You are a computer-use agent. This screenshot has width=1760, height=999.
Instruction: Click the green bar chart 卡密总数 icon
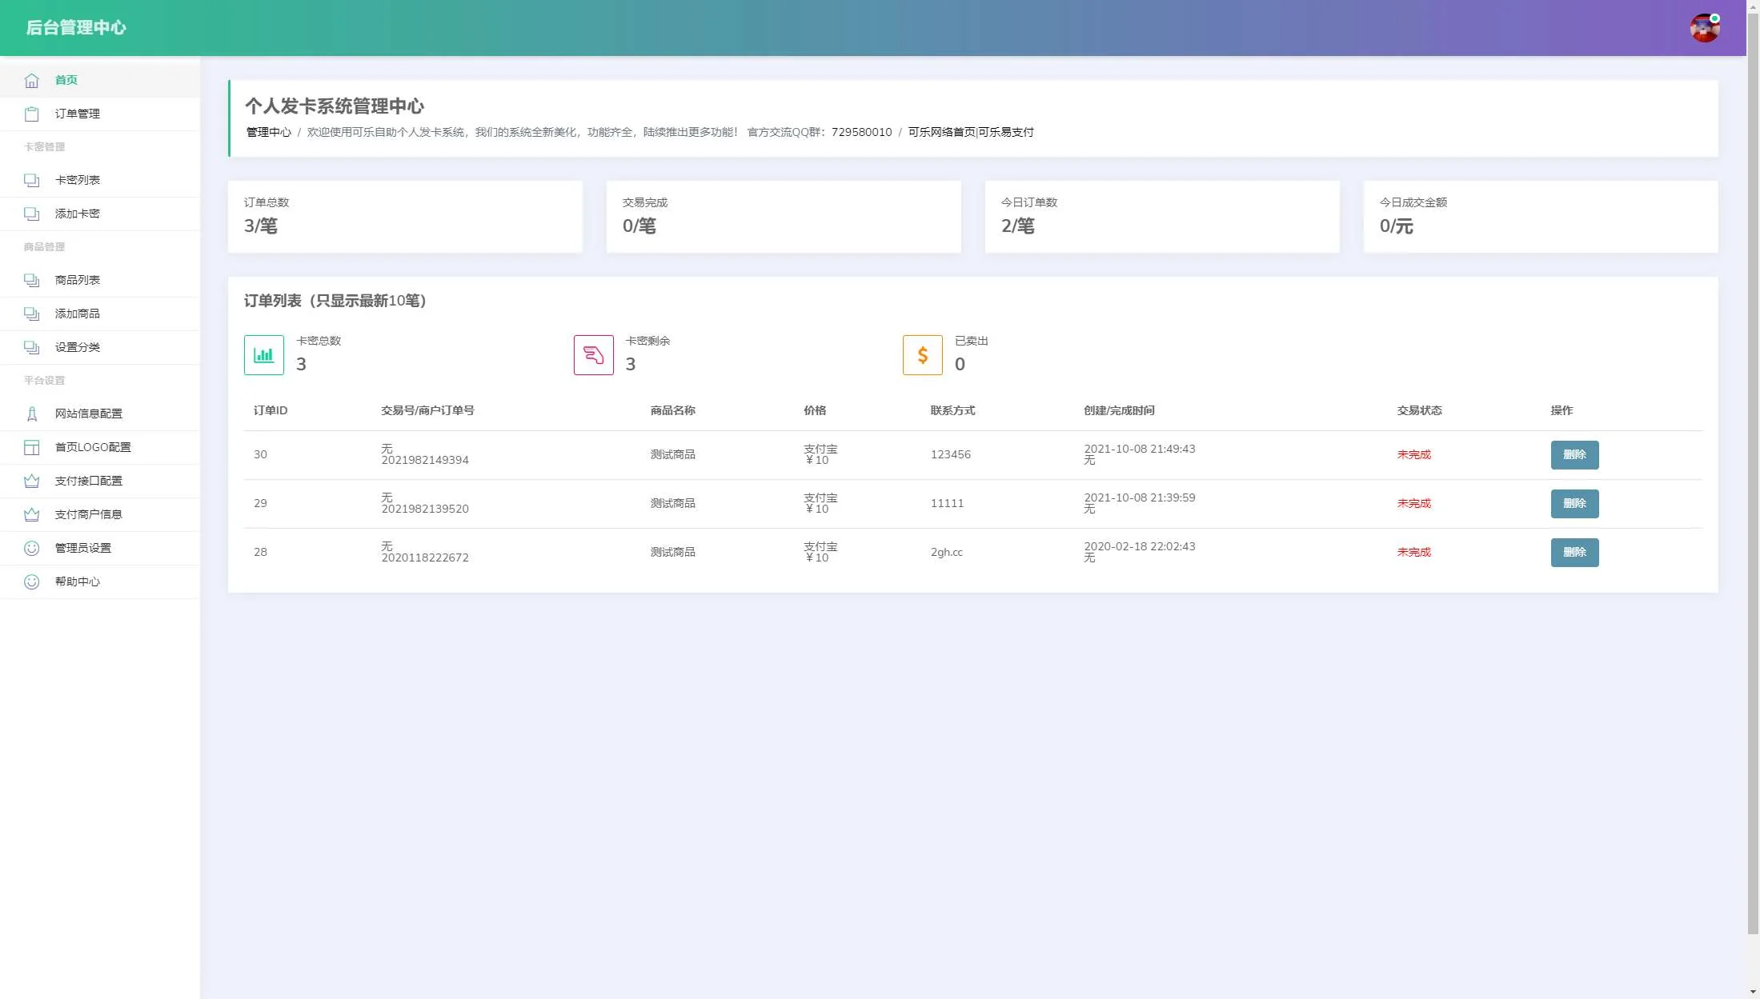pos(263,355)
